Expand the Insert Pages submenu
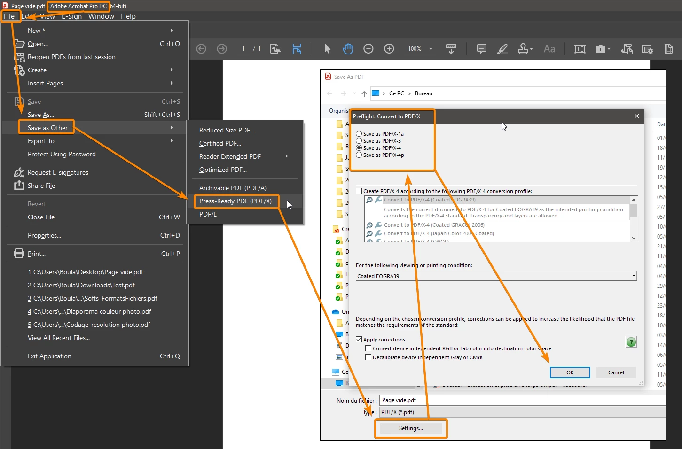 172,83
